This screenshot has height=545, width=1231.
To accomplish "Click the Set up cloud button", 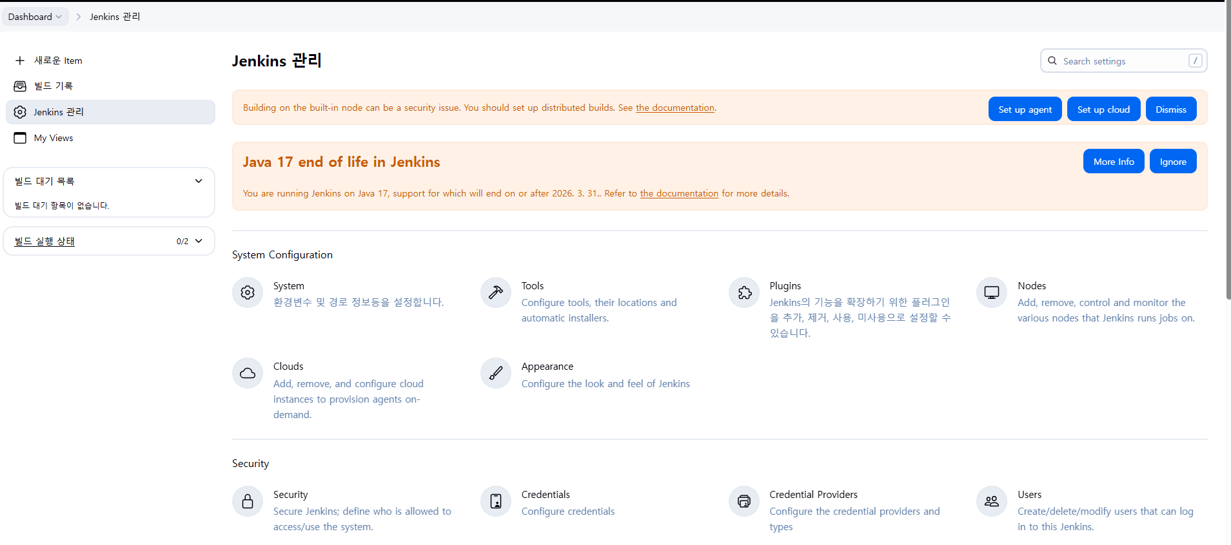I will (x=1103, y=109).
